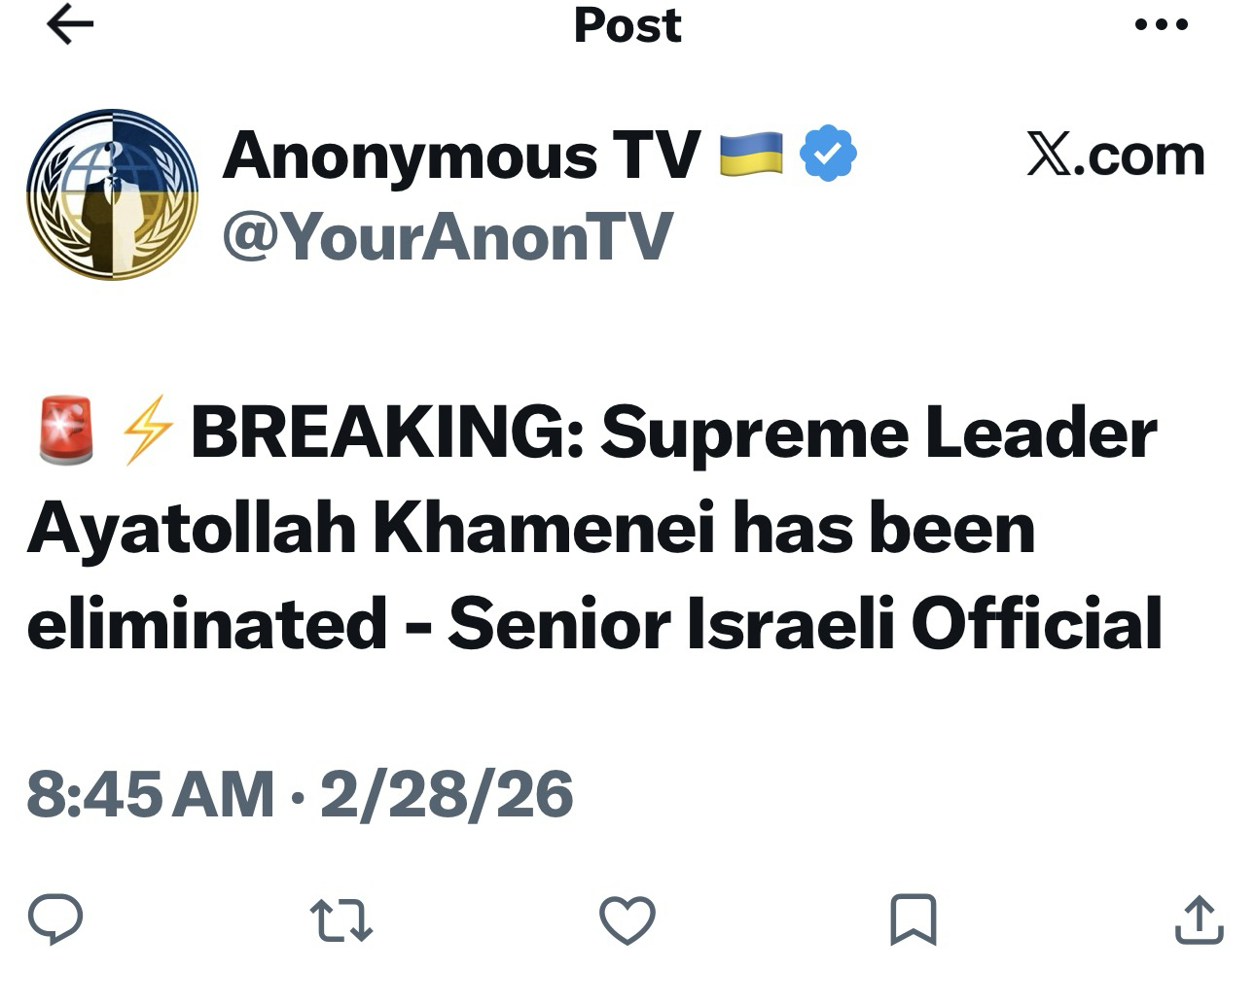Image resolution: width=1255 pixels, height=1005 pixels.
Task: Open the @YourAnonTV handle link
Action: 448,236
